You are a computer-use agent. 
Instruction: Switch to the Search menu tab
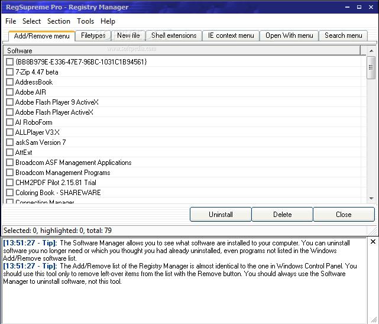[x=343, y=35]
